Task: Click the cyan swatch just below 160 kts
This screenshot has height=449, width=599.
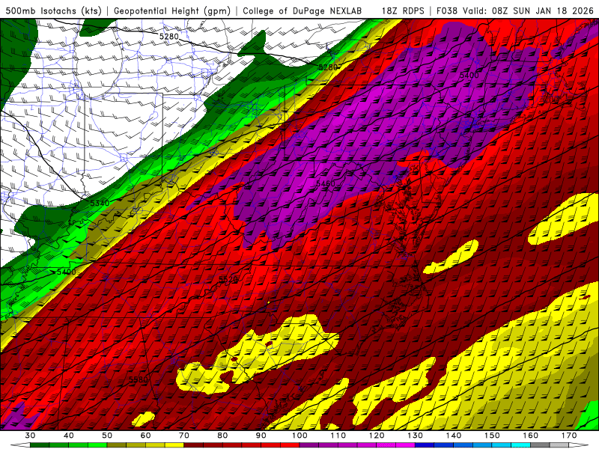Action: click(x=520, y=445)
